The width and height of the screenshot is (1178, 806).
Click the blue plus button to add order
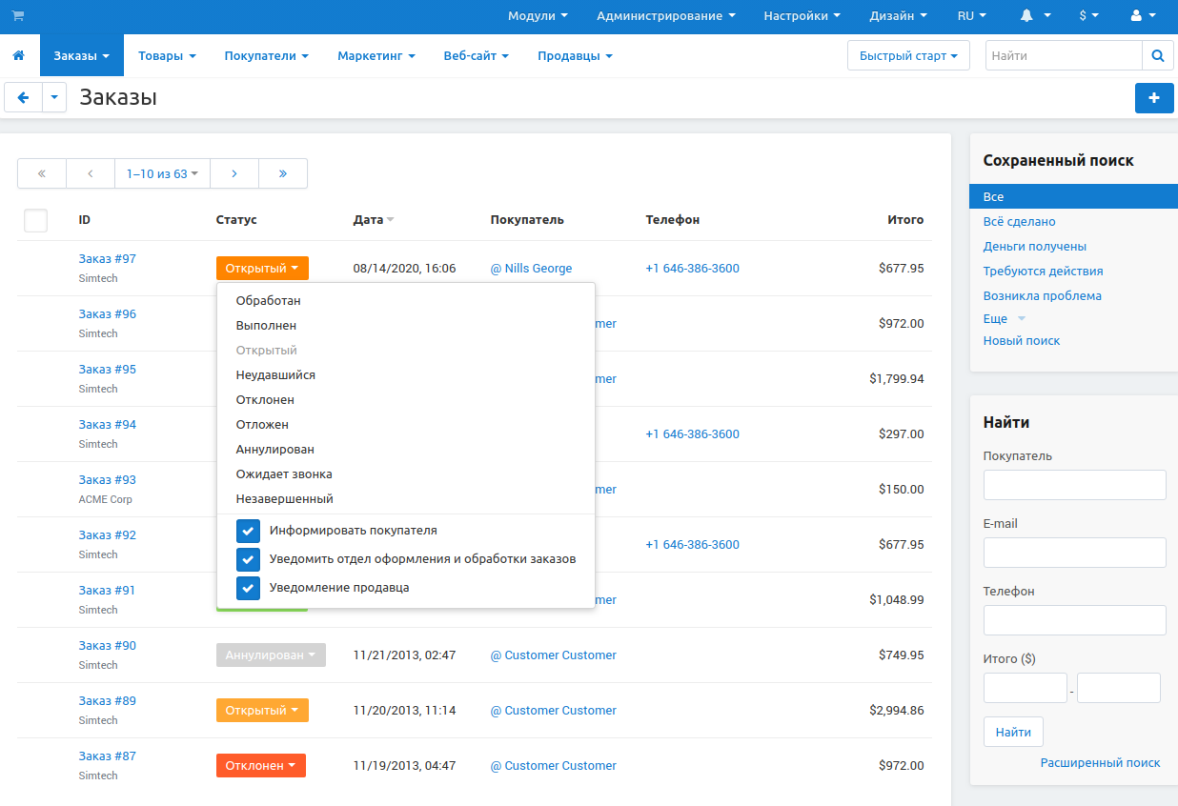1154,98
